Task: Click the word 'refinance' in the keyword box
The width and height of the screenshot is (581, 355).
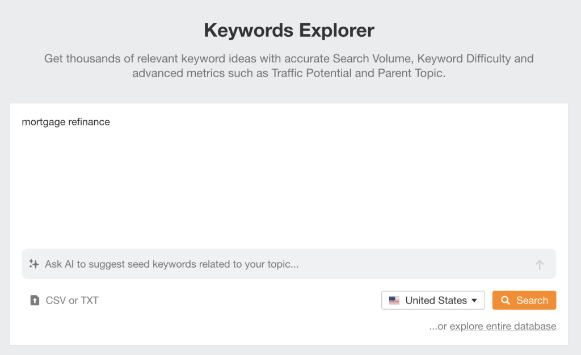Action: pyautogui.click(x=89, y=122)
